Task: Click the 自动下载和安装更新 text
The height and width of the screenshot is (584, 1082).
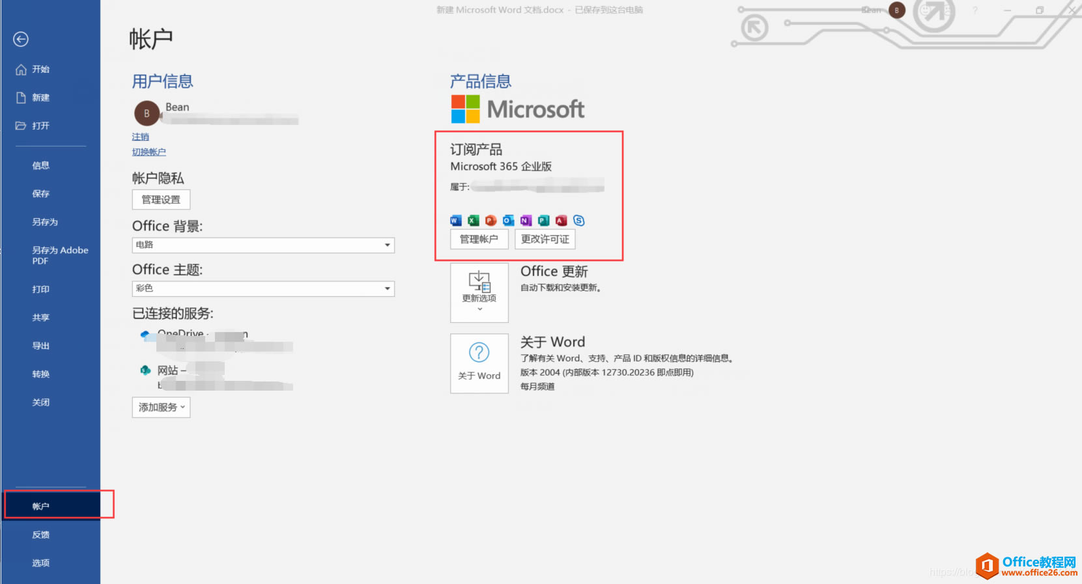Action: click(x=561, y=288)
